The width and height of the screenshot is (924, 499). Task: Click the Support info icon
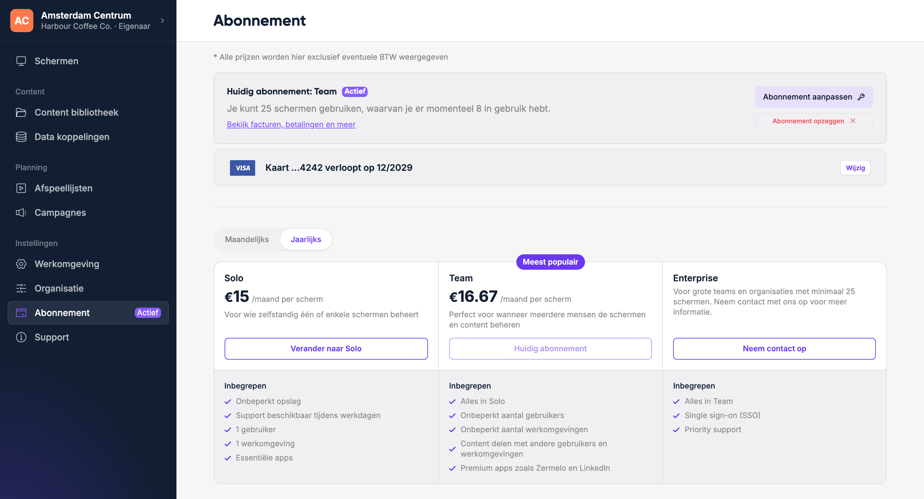pos(21,337)
